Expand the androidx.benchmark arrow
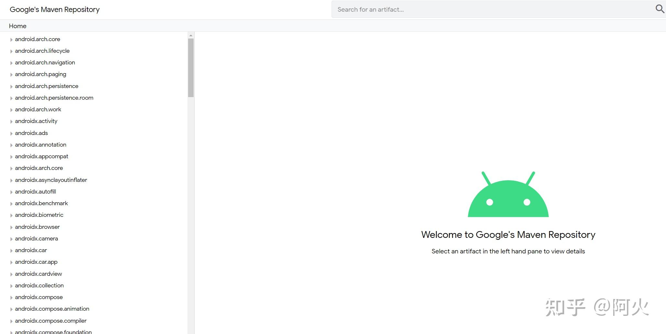Image resolution: width=666 pixels, height=334 pixels. coord(11,204)
